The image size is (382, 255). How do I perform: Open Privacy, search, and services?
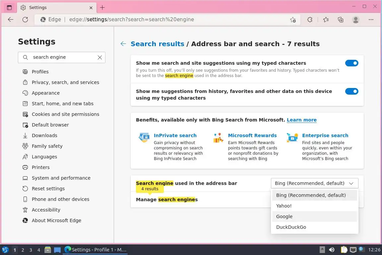pos(62,82)
